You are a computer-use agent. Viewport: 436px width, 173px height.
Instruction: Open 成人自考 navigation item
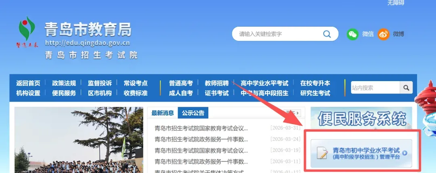click(181, 93)
